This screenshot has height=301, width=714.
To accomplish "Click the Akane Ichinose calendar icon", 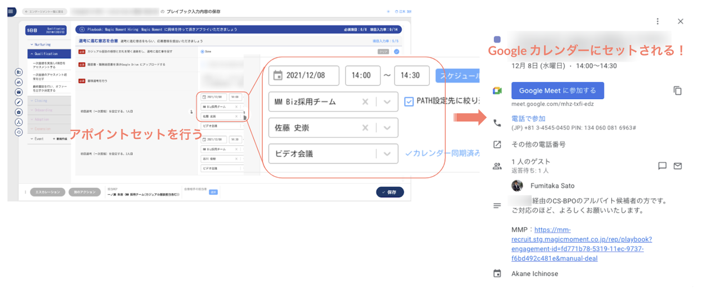I will (x=497, y=273).
